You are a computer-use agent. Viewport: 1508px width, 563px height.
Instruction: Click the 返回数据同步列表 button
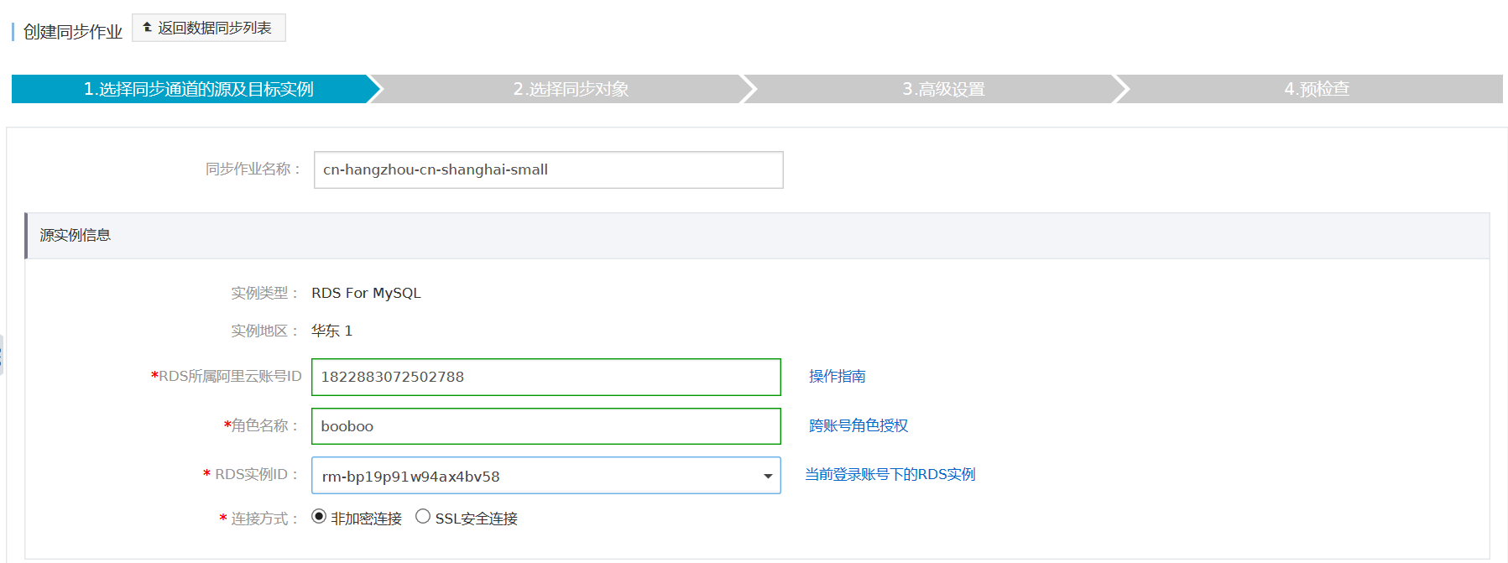(x=209, y=28)
